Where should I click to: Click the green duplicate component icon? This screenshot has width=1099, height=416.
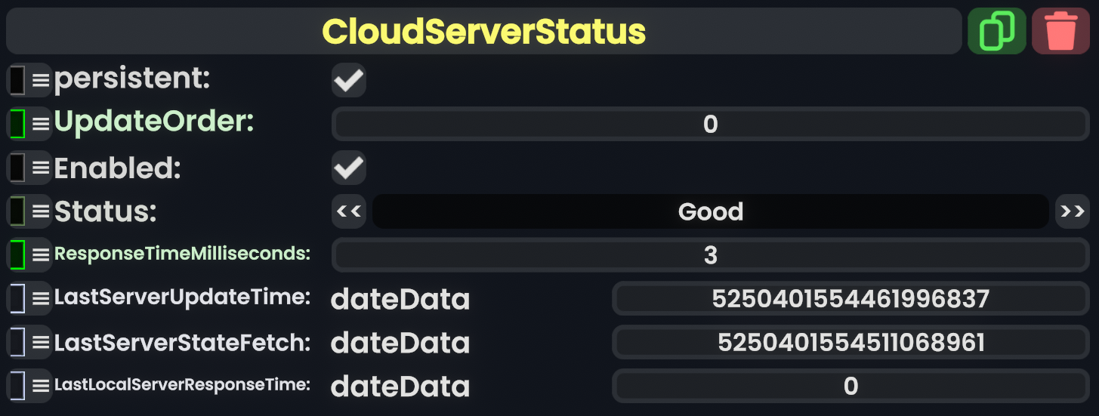pos(996,32)
